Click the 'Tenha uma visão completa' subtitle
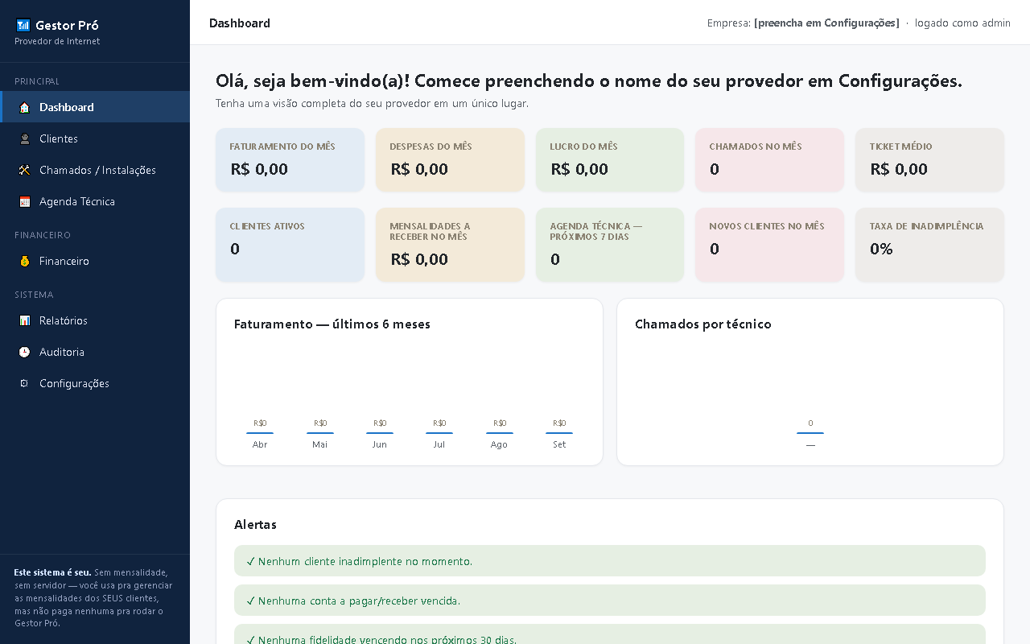Image resolution: width=1030 pixels, height=644 pixels. [372, 103]
